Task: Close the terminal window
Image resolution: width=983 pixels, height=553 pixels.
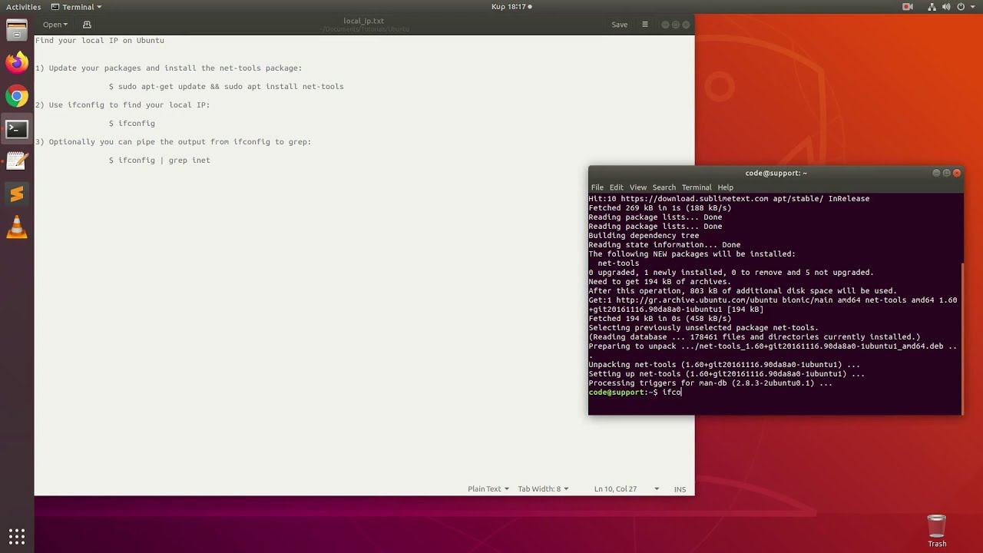Action: click(957, 174)
